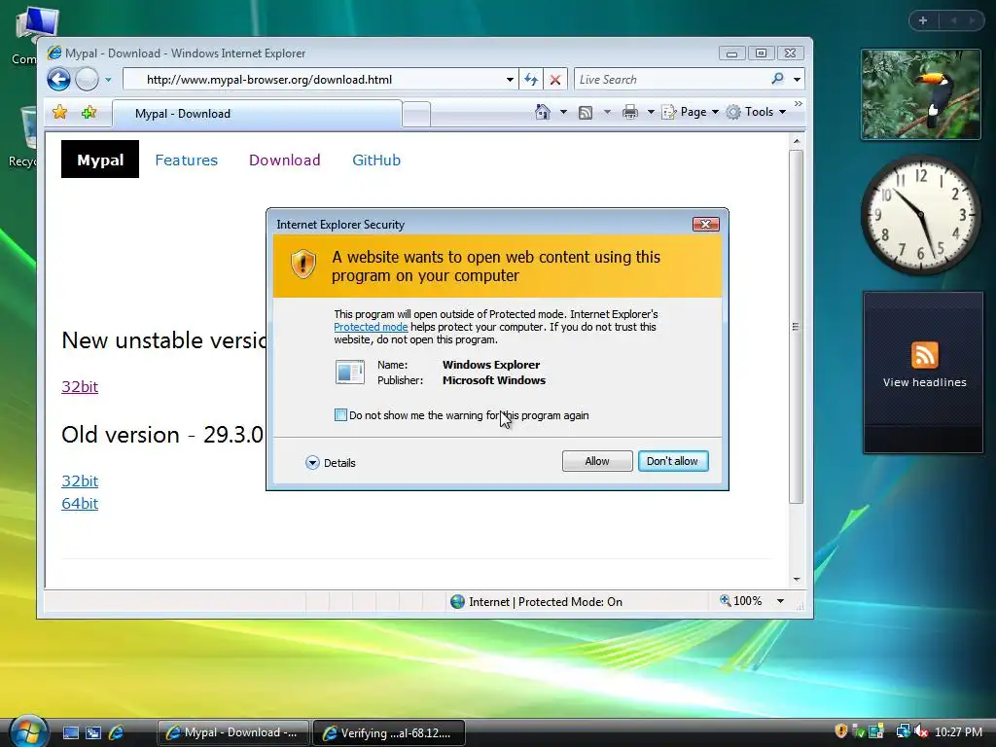Open a new blank tab
996x747 pixels.
[x=416, y=115]
